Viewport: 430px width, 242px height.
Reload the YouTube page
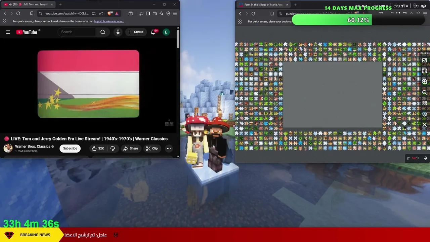point(18,13)
